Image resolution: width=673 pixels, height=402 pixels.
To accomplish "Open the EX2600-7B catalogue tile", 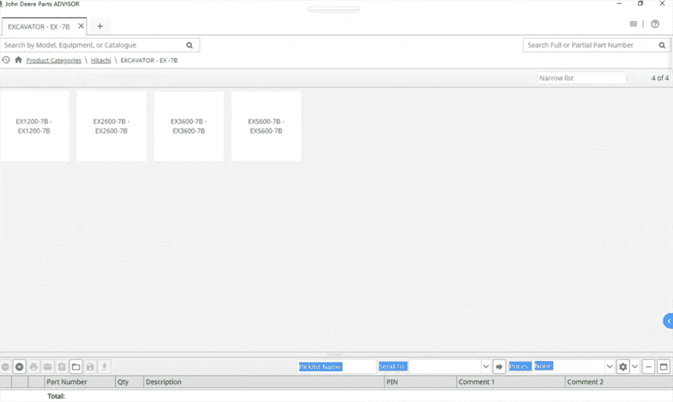I will tap(111, 126).
